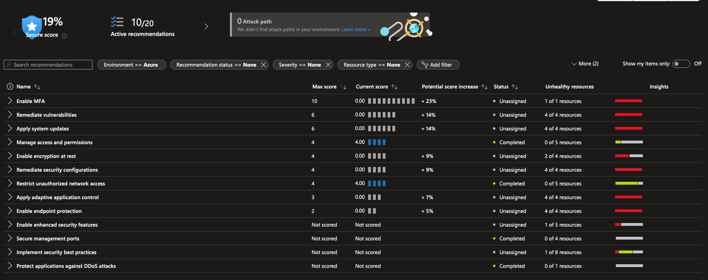Click '1 of 5 resources' cell
Screen dimensions: 708x280
563,225
